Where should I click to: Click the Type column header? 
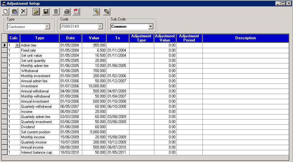[40, 38]
